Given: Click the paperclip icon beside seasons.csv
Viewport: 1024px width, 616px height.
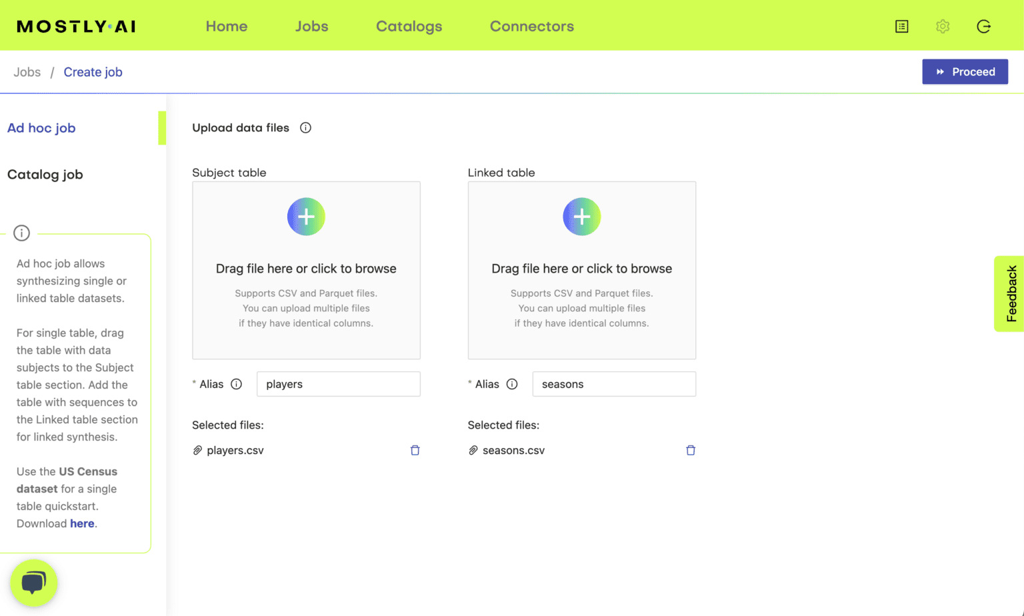Looking at the screenshot, I should 473,451.
